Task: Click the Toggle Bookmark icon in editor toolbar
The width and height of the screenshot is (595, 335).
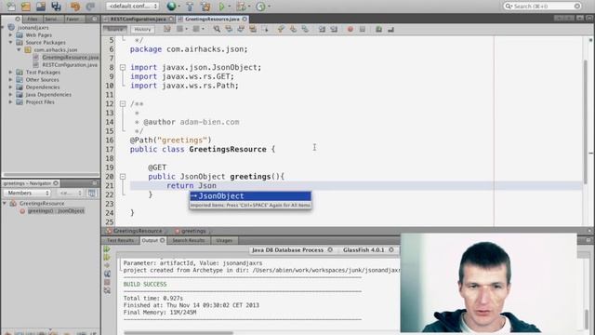Action: pos(305,29)
